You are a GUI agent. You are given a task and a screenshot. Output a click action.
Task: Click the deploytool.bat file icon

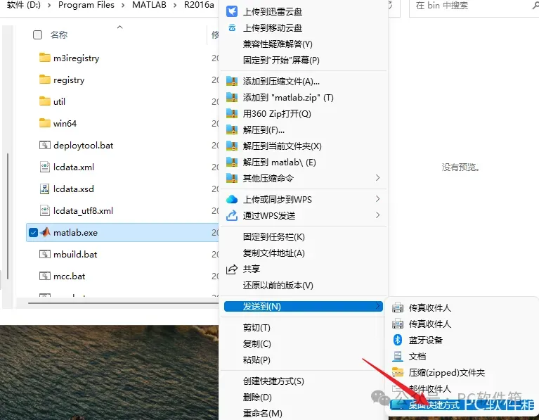pyautogui.click(x=45, y=145)
